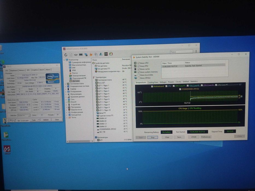The image size is (255, 191).
Task: Switch to CPU-Z Memory tab
Action: click(22, 70)
